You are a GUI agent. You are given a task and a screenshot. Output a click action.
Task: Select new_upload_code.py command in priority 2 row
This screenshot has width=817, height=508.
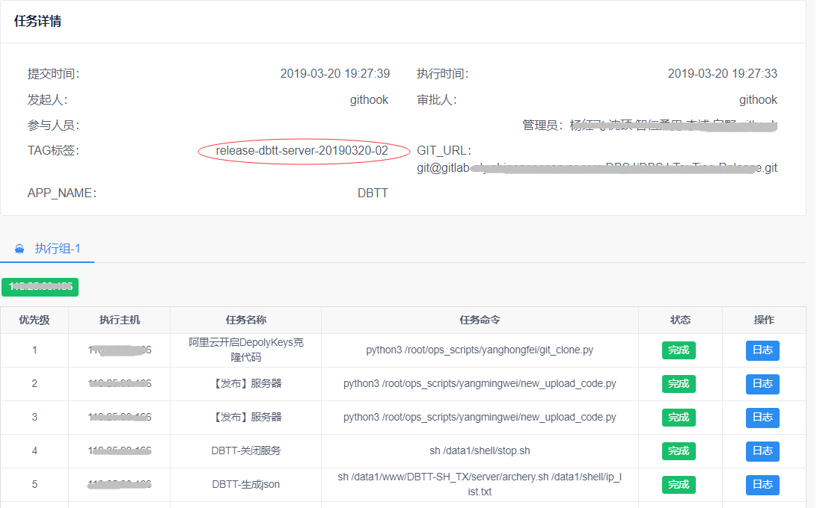[x=480, y=383]
